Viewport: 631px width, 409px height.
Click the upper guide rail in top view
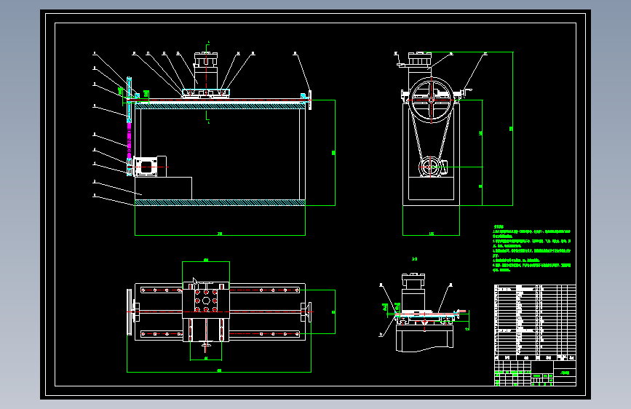pos(220,290)
